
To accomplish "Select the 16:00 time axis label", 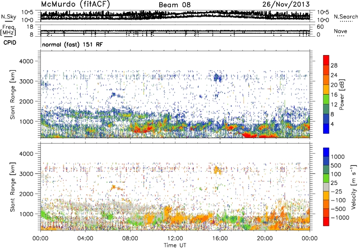I will 220,239.
